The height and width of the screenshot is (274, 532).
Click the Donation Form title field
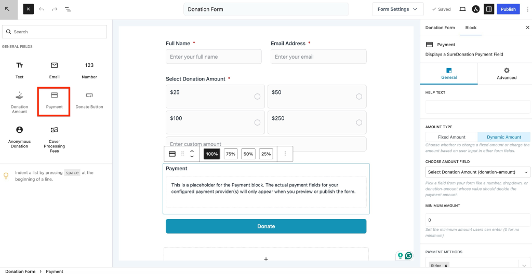pyautogui.click(x=266, y=9)
